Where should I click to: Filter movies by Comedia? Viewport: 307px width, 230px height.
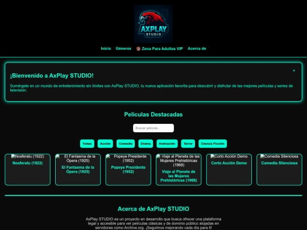pos(126,144)
